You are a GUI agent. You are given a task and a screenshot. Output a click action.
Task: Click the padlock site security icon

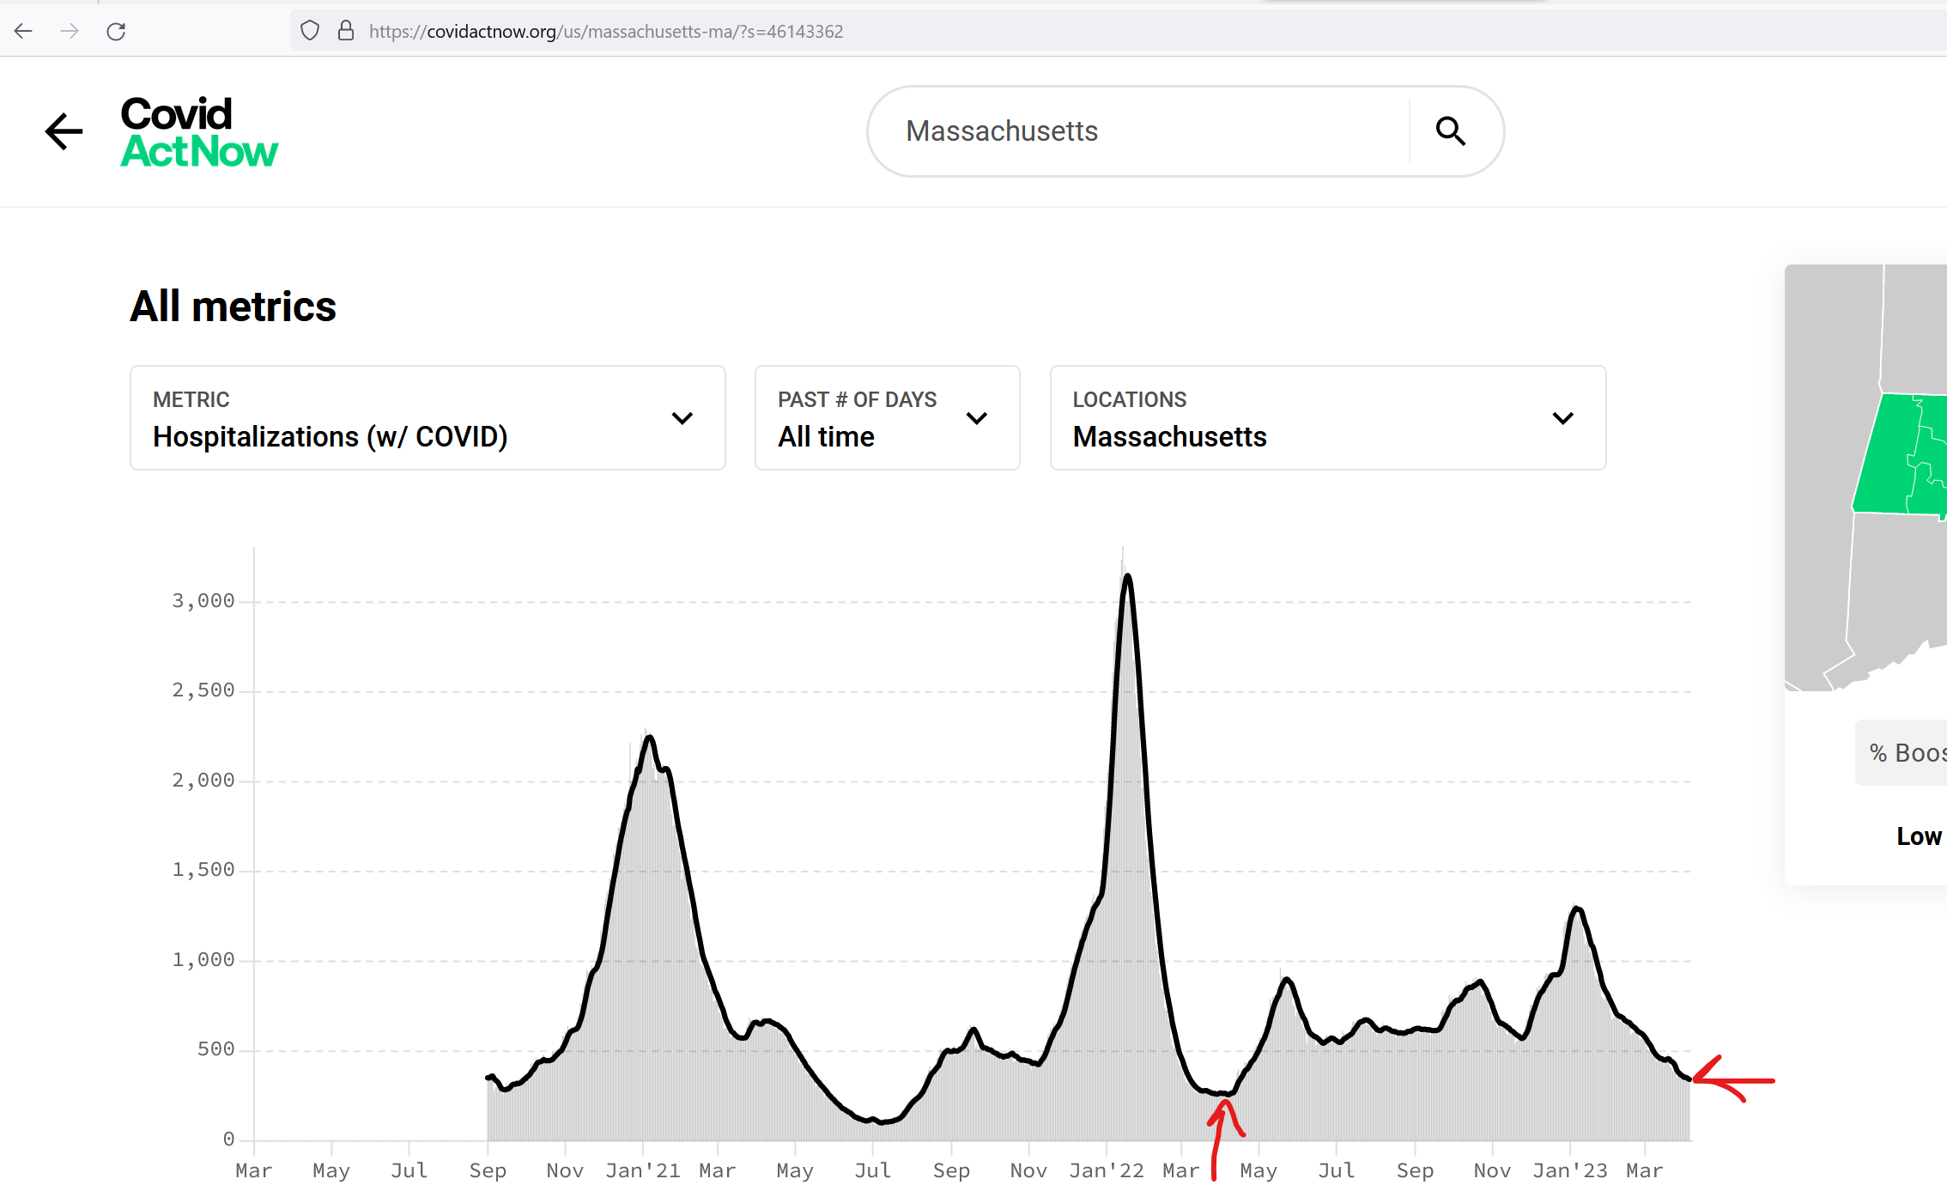345,32
